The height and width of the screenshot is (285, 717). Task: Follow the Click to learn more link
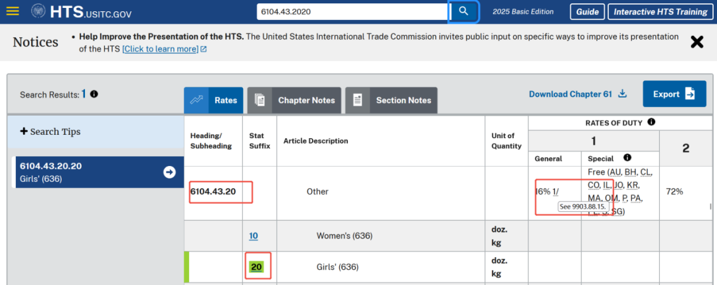click(x=164, y=49)
